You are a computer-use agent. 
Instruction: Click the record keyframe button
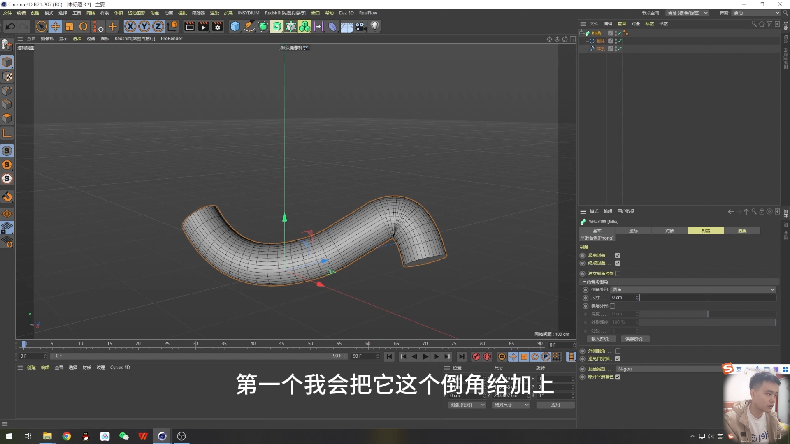[476, 357]
